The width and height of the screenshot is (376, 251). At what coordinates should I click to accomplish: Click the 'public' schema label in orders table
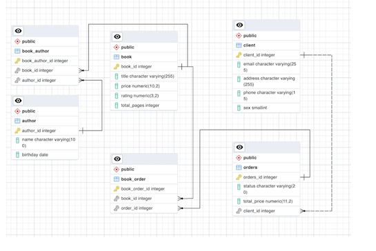(x=250, y=158)
